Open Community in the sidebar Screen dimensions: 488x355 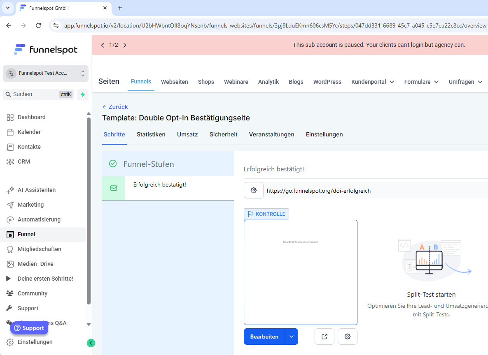pyautogui.click(x=33, y=293)
